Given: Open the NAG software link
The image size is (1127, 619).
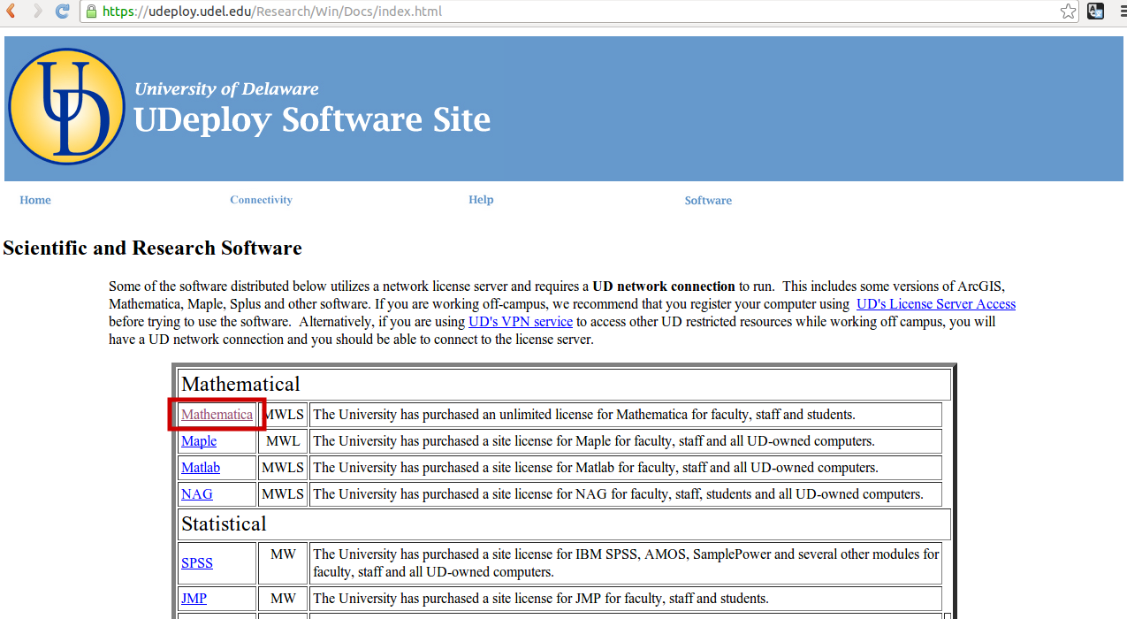Looking at the screenshot, I should (x=197, y=494).
